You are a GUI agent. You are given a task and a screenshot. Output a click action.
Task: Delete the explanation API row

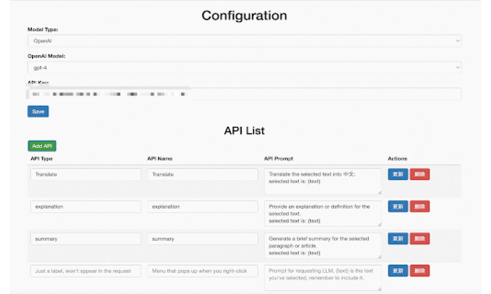click(x=420, y=206)
